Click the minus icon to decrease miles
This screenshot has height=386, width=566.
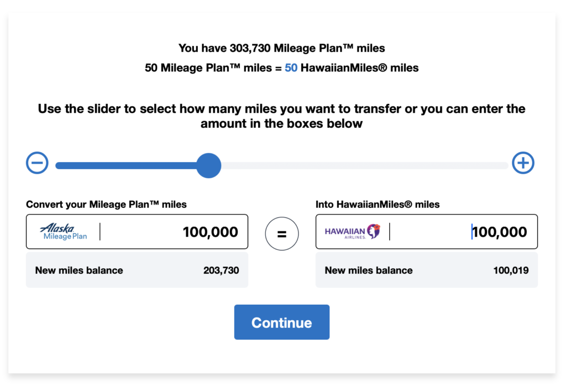point(38,163)
